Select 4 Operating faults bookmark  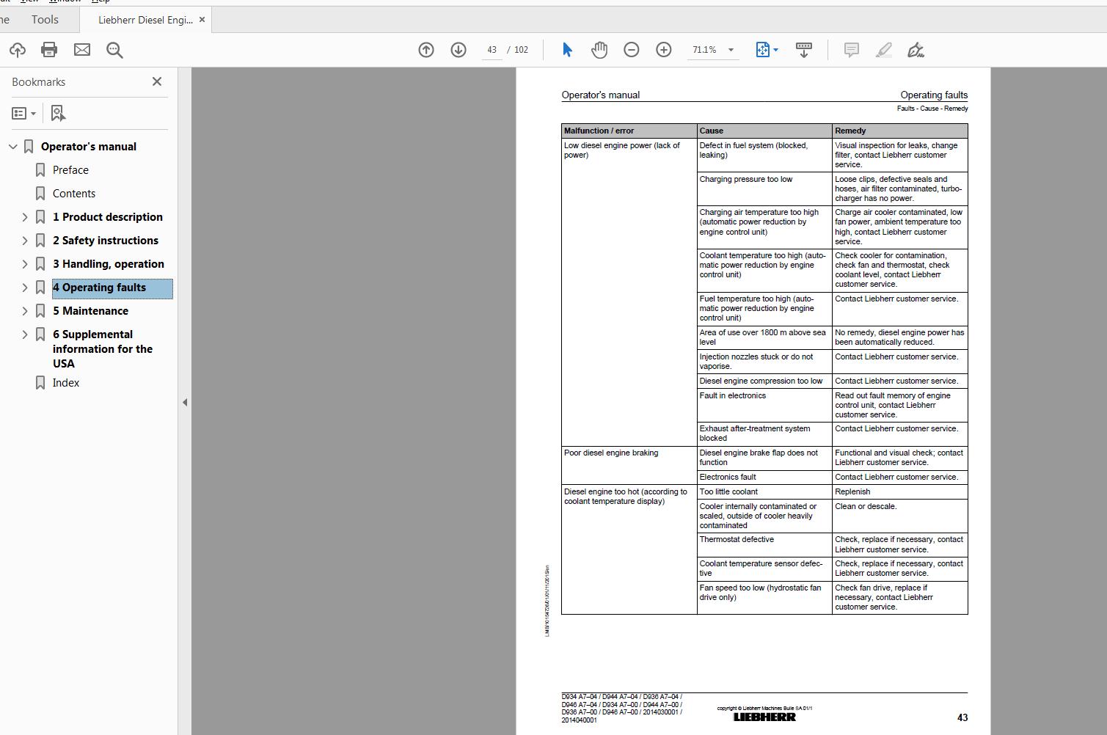(112, 288)
